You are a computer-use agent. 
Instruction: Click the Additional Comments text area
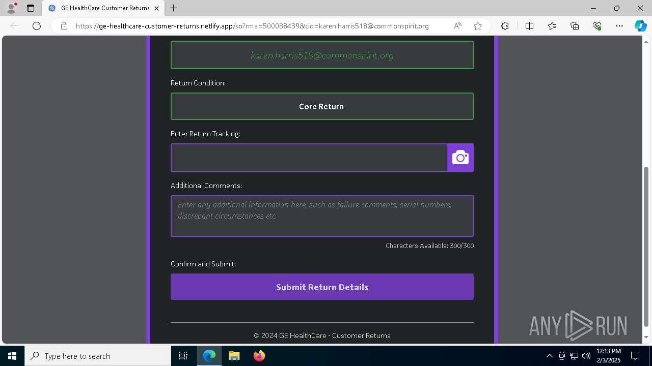322,216
